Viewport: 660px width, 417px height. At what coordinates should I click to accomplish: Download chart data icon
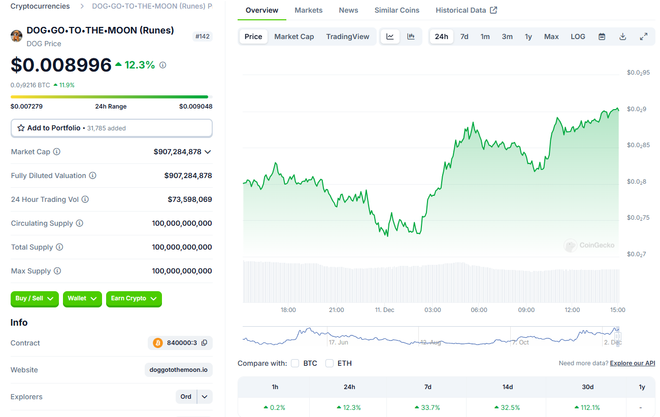623,37
